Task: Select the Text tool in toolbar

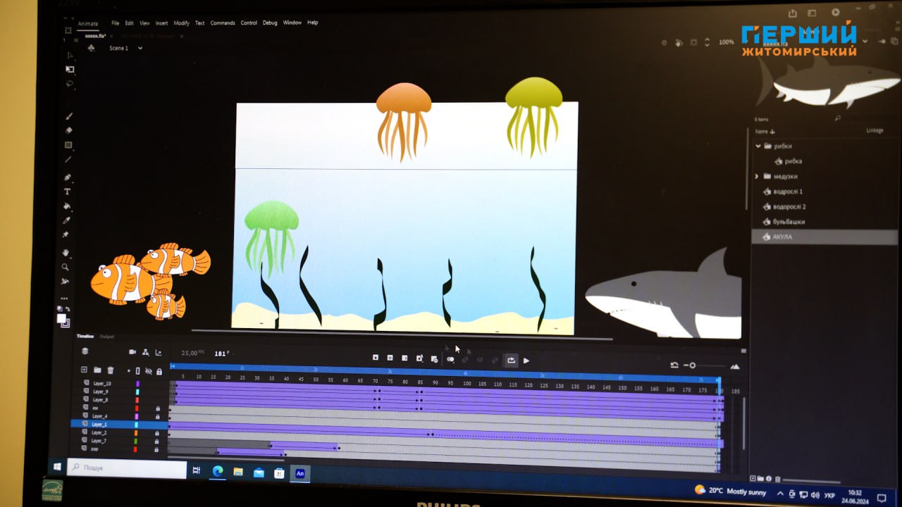Action: click(68, 192)
